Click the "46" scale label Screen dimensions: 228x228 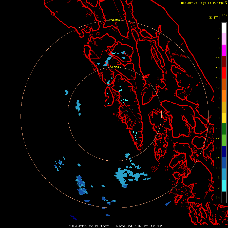218,78
